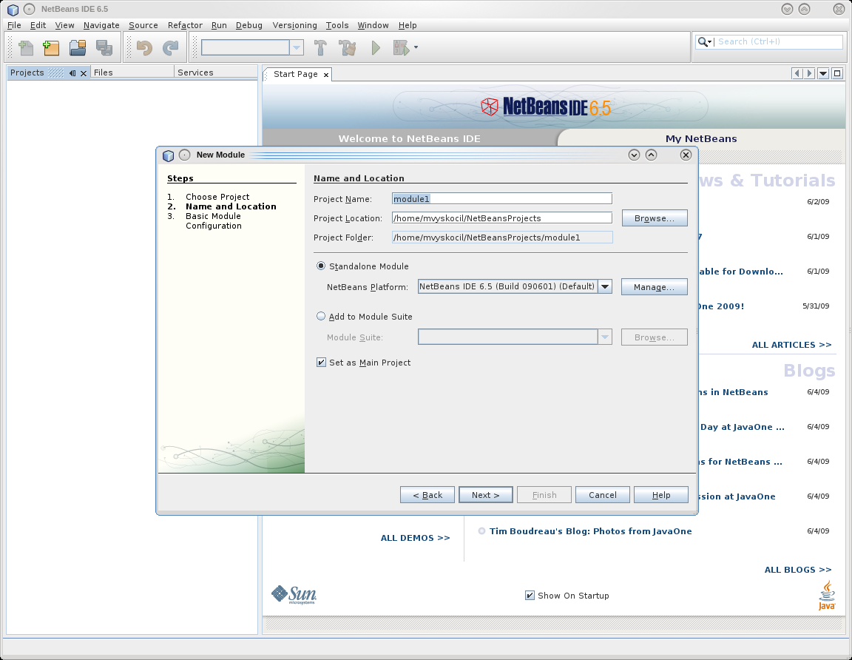Click the New Module dialog cube icon
The height and width of the screenshot is (660, 852).
click(x=169, y=155)
